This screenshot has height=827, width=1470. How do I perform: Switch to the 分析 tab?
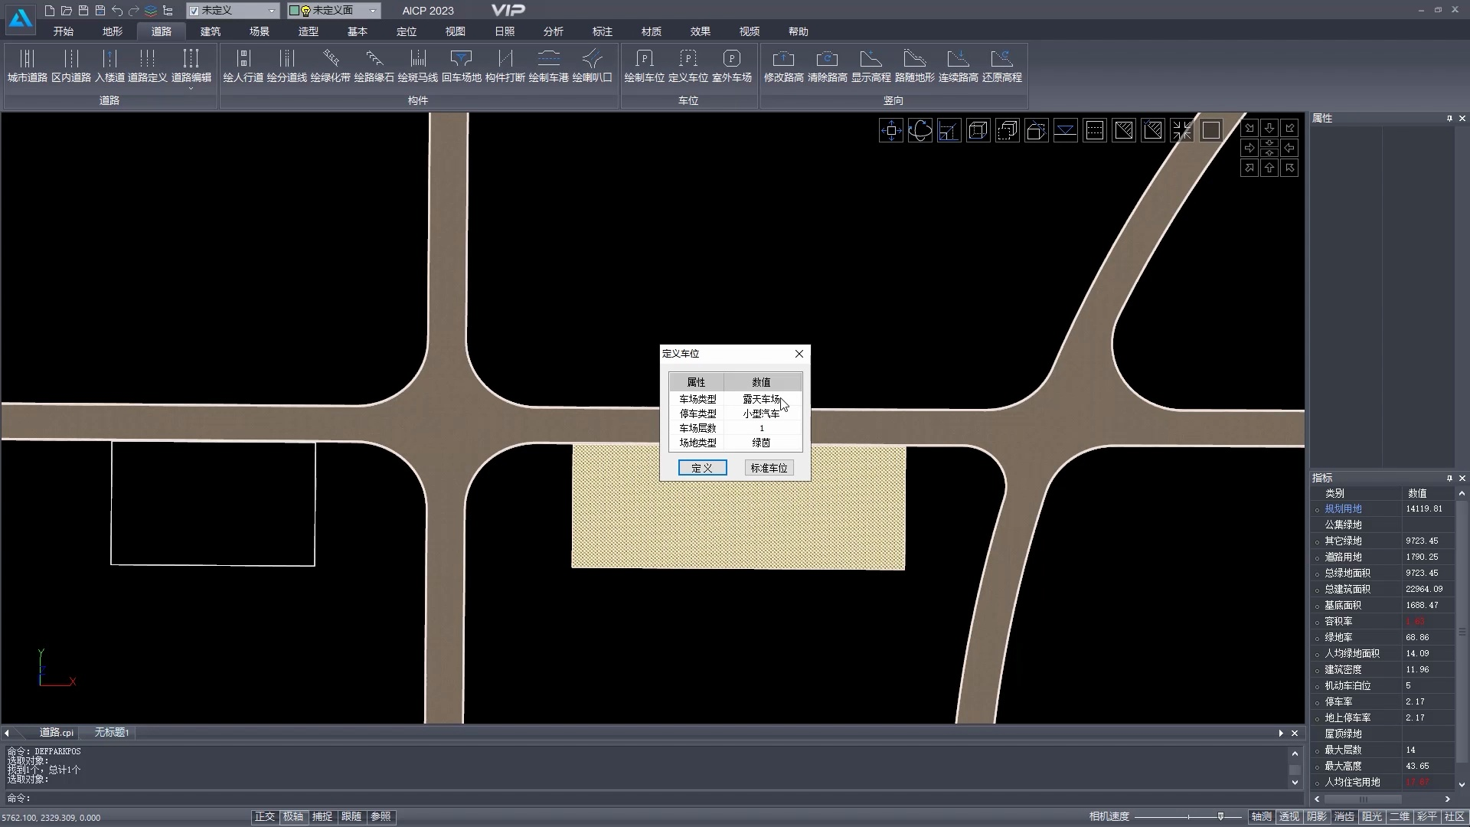pos(554,31)
